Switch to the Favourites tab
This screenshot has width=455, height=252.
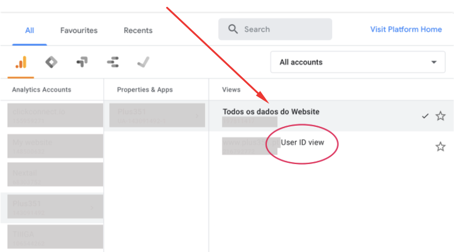point(79,30)
